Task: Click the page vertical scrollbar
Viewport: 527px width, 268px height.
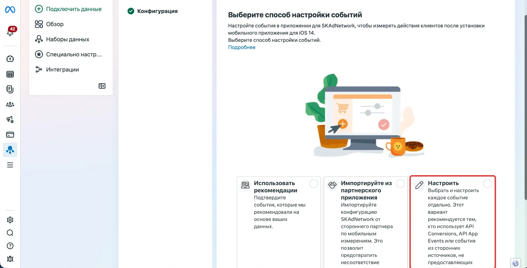Action: tap(525, 107)
